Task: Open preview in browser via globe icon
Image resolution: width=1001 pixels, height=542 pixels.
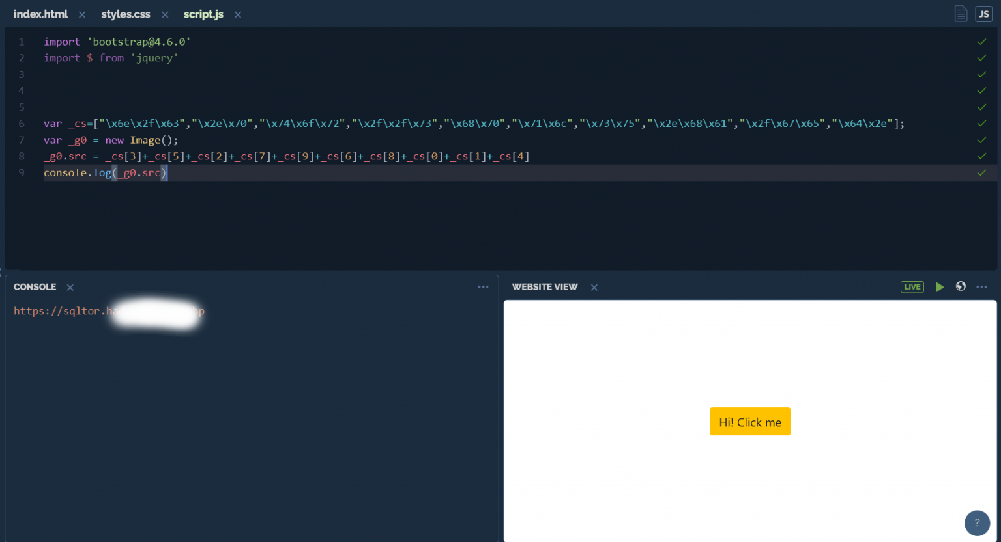Action: [x=961, y=286]
